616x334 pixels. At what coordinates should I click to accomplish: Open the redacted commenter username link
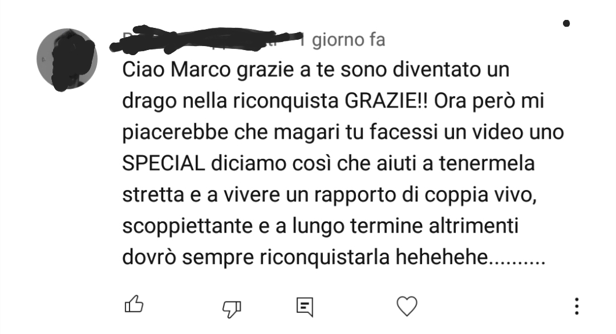pyautogui.click(x=204, y=40)
